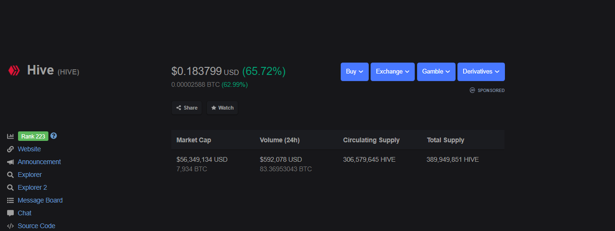Click the magnifier icon beside Explorer 2

click(x=10, y=187)
